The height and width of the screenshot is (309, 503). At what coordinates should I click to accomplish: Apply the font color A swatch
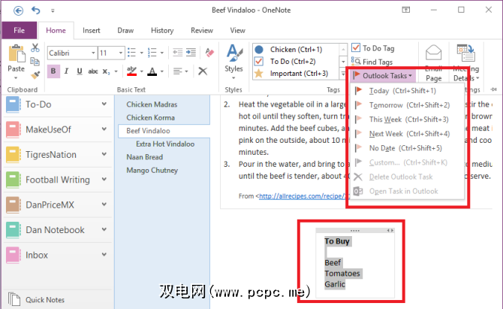[x=152, y=71]
